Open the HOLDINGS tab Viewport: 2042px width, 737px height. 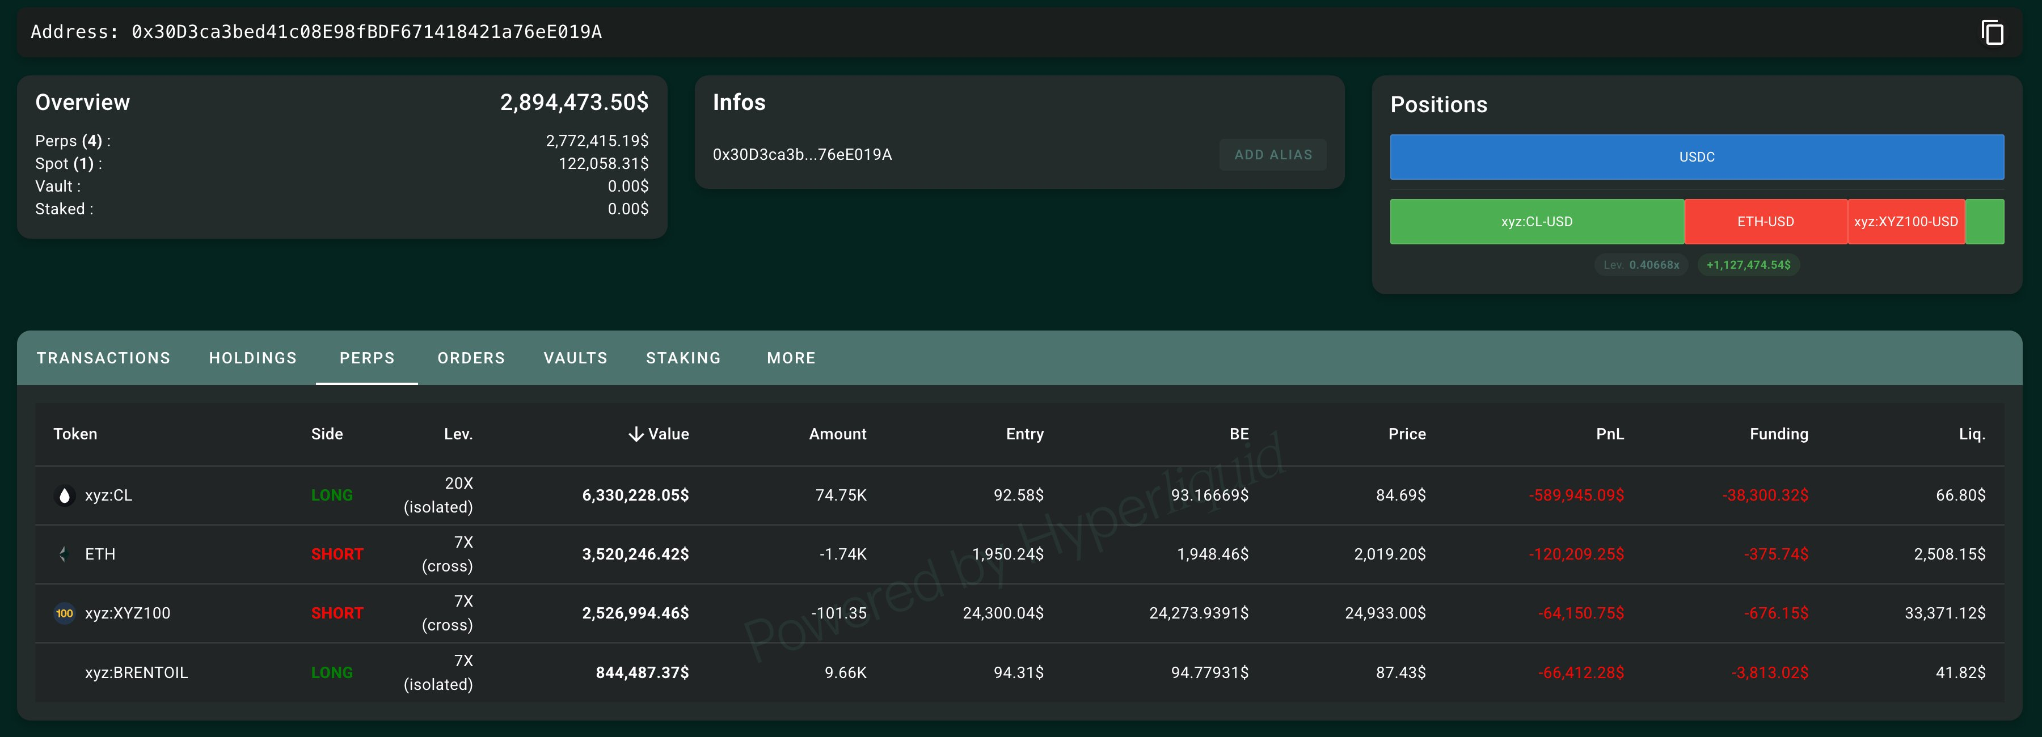click(x=253, y=358)
